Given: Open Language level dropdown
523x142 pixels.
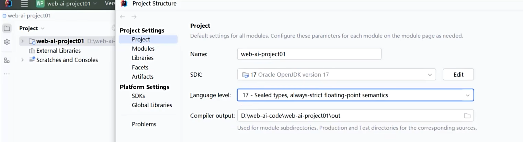Looking at the screenshot, I should click(x=355, y=95).
